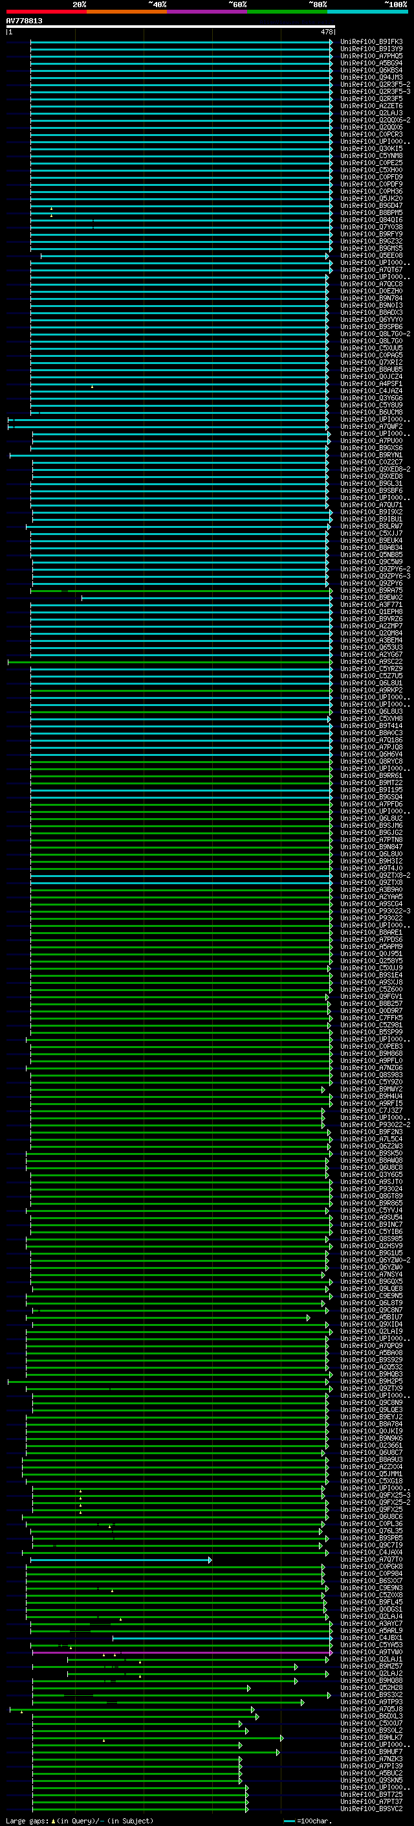
Task: Select hit label UniRef100_C5XVH8
Action: [371, 719]
